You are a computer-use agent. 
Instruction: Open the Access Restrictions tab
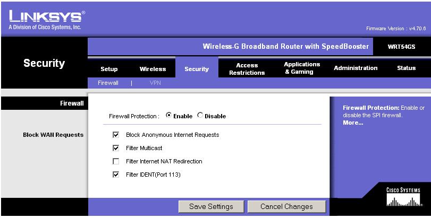(x=247, y=69)
